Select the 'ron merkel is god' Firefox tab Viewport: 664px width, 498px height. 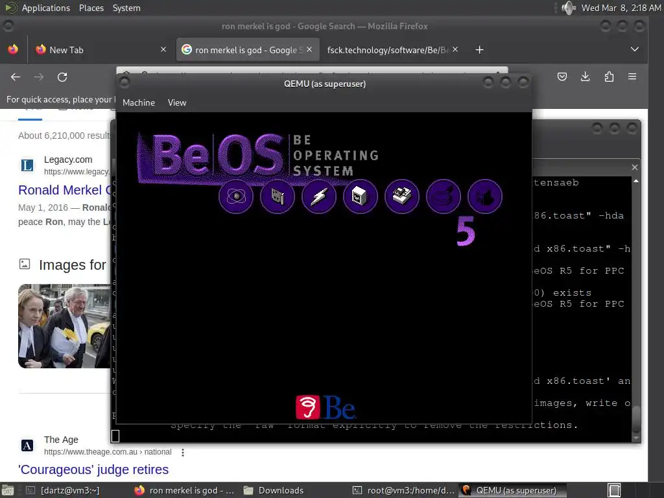[x=247, y=49]
